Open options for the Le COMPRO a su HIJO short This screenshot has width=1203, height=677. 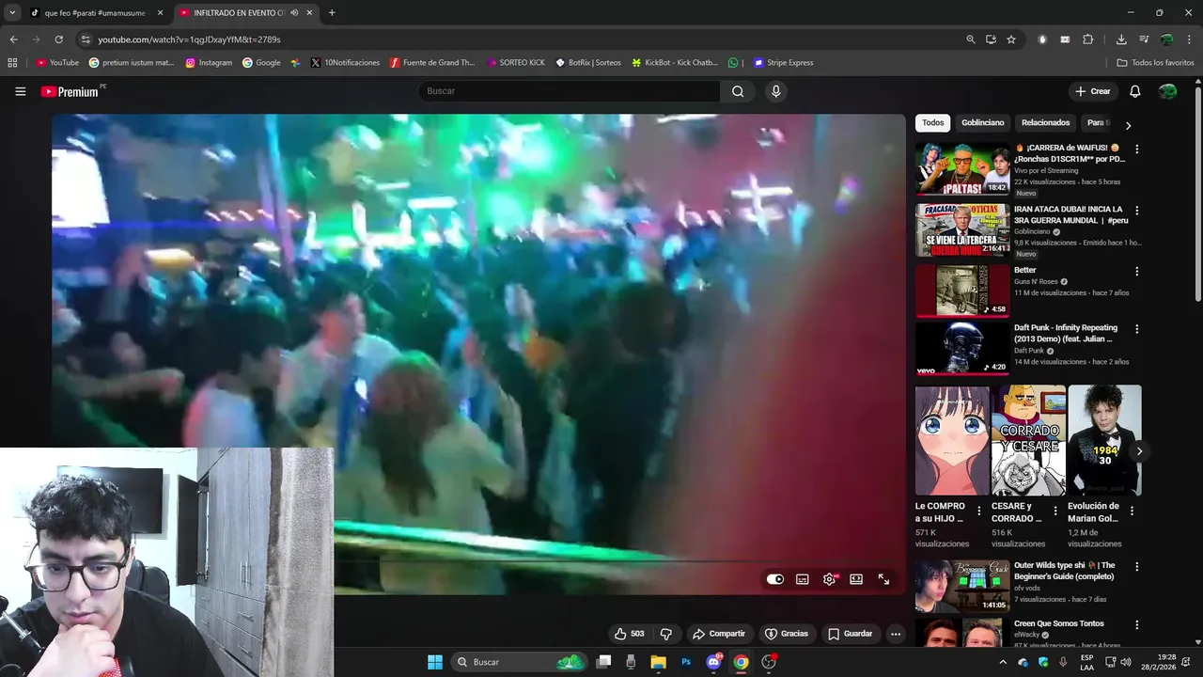point(979,512)
